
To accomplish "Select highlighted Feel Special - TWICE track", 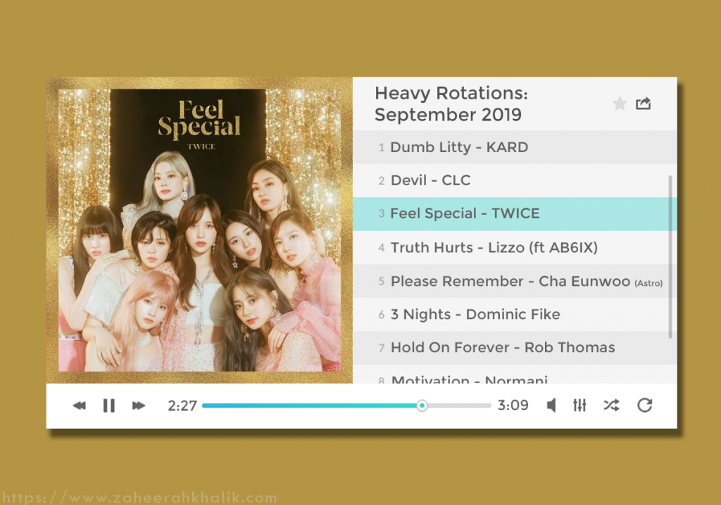I will pos(515,214).
